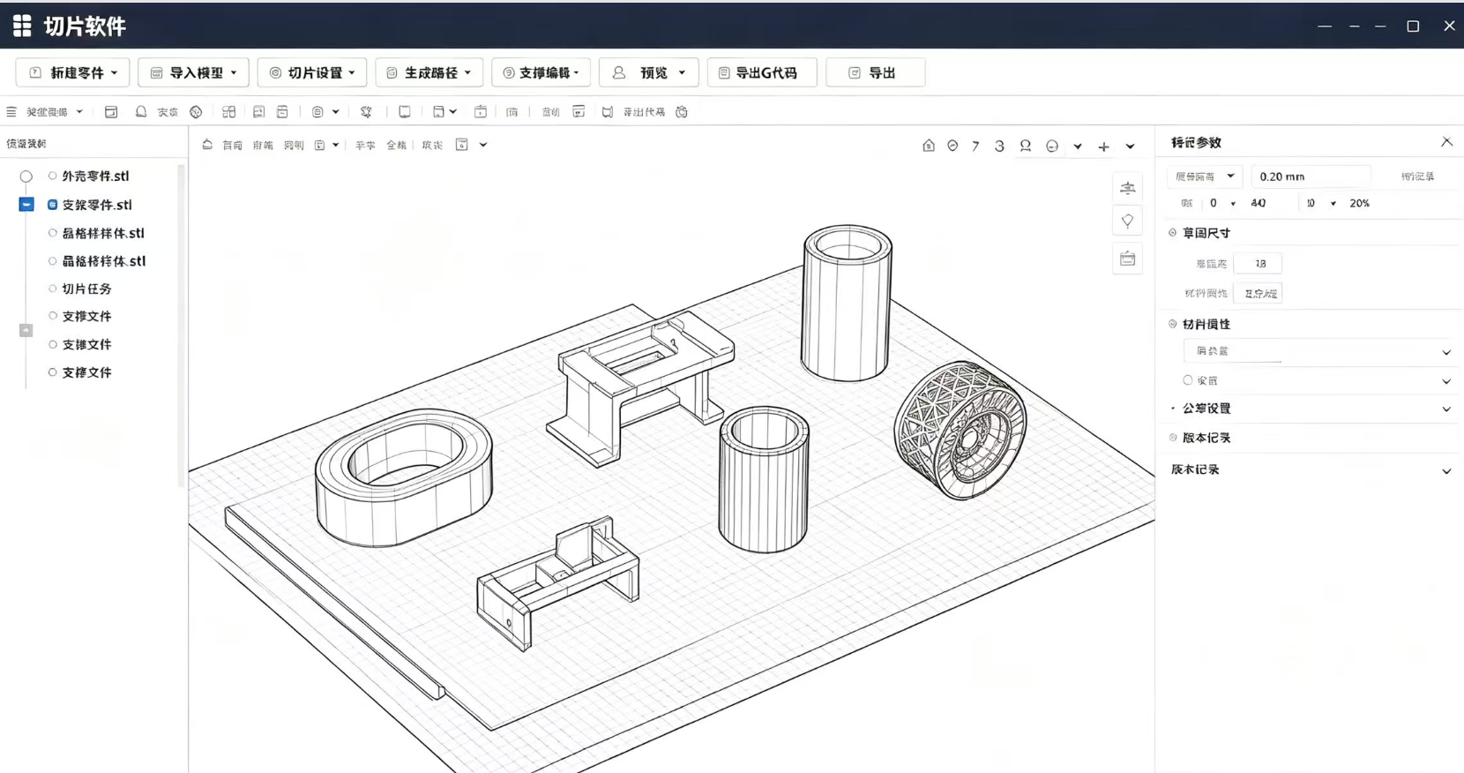Open the hamburger menu in the secondary toolbar
This screenshot has width=1464, height=773.
click(11, 112)
